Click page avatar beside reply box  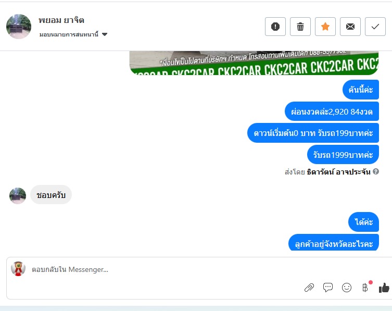[x=18, y=269]
